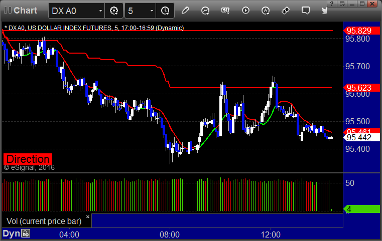Expand the 5 interval dropdown arrow

point(152,11)
